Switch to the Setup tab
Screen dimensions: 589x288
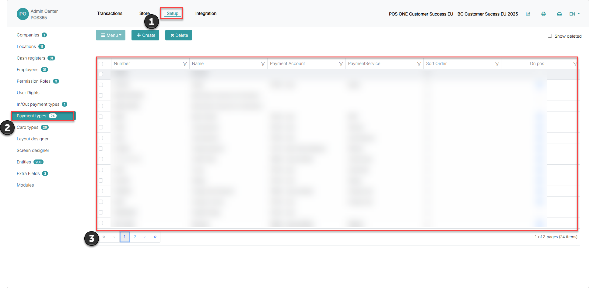[x=172, y=13]
